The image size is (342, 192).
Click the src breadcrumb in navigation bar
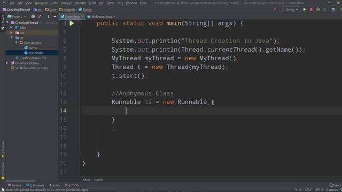37,10
